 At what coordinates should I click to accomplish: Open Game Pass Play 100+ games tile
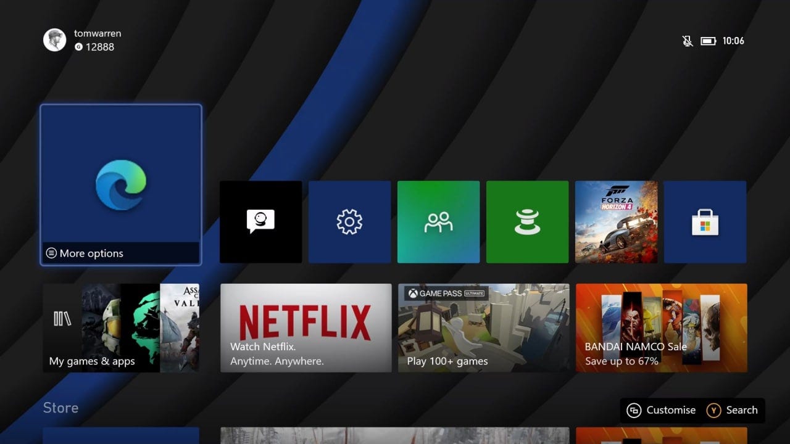(x=484, y=328)
